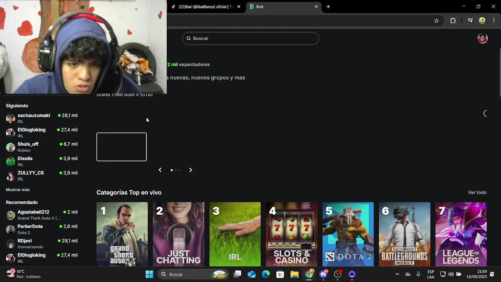
Task: Open Diealis channel in sidebar
Action: 42,161
